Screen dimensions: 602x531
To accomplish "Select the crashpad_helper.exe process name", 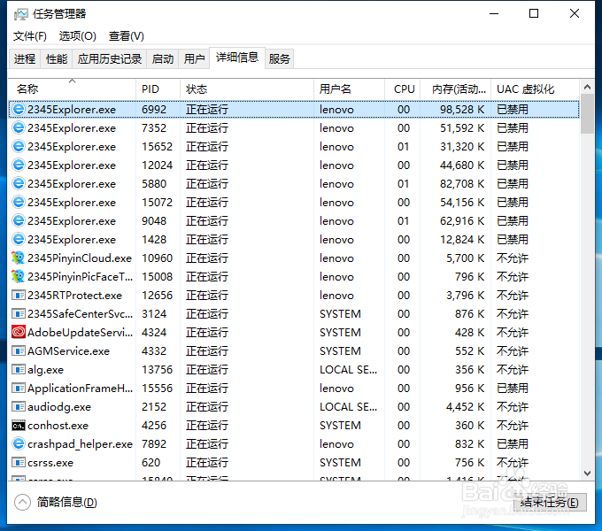I will click(x=81, y=444).
